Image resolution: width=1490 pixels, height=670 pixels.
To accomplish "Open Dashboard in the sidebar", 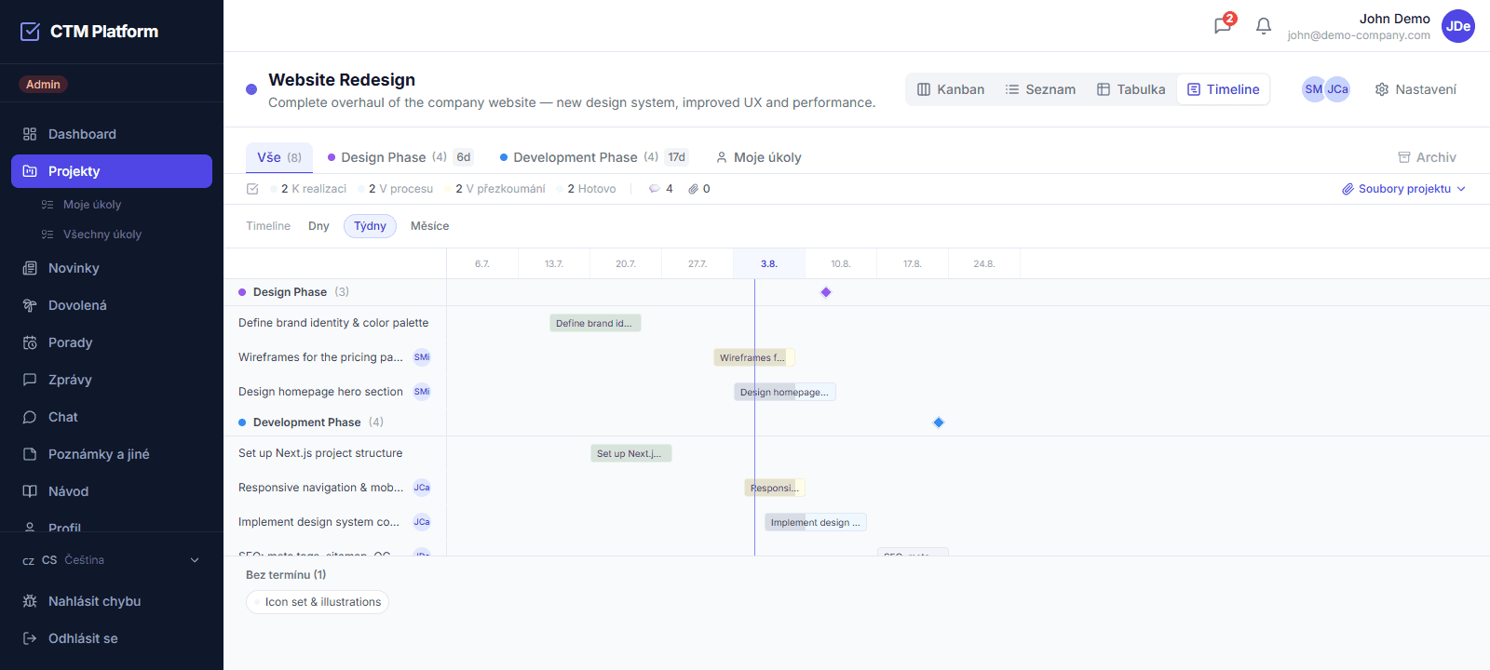I will pos(112,134).
